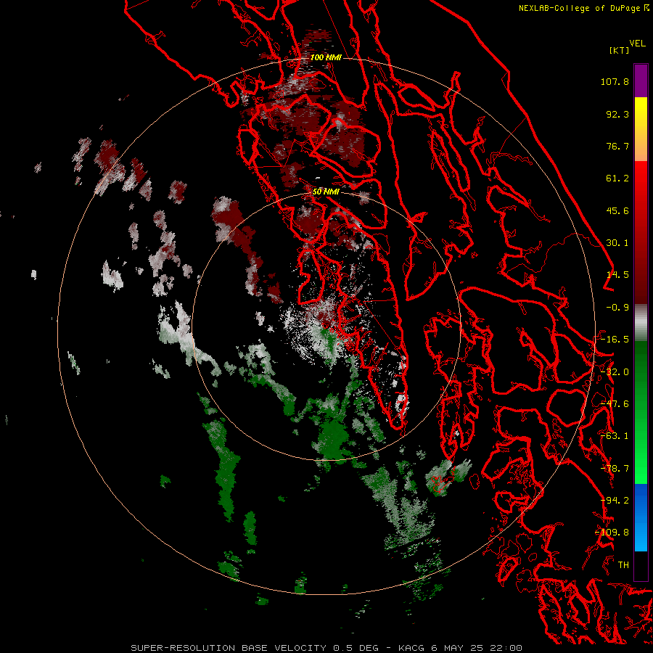
Task: Click the 14.5 velocity scale value
Action: (617, 275)
